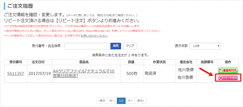Go to 次へ next page
The image size is (243, 107).
click(130, 101)
